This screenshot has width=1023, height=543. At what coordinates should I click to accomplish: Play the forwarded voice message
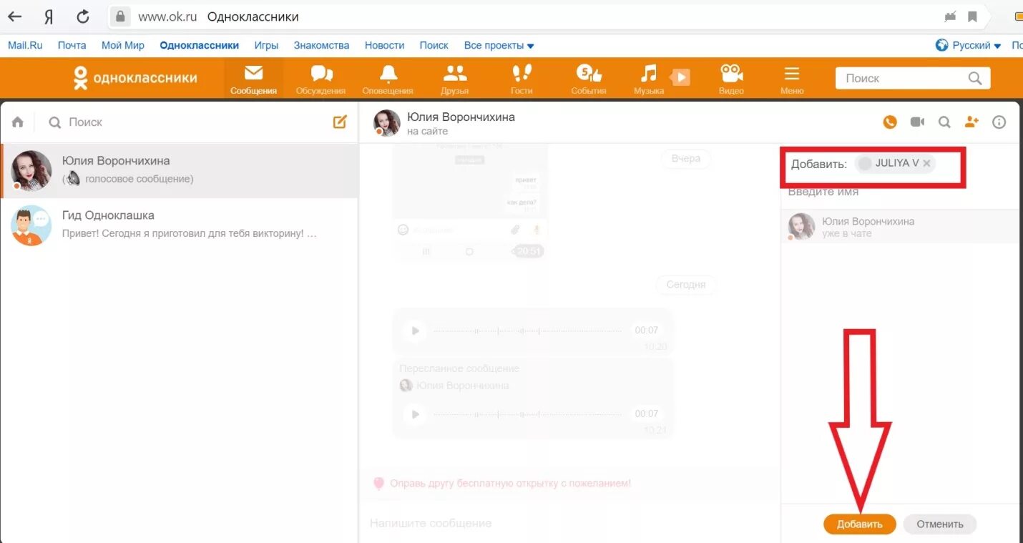point(413,414)
